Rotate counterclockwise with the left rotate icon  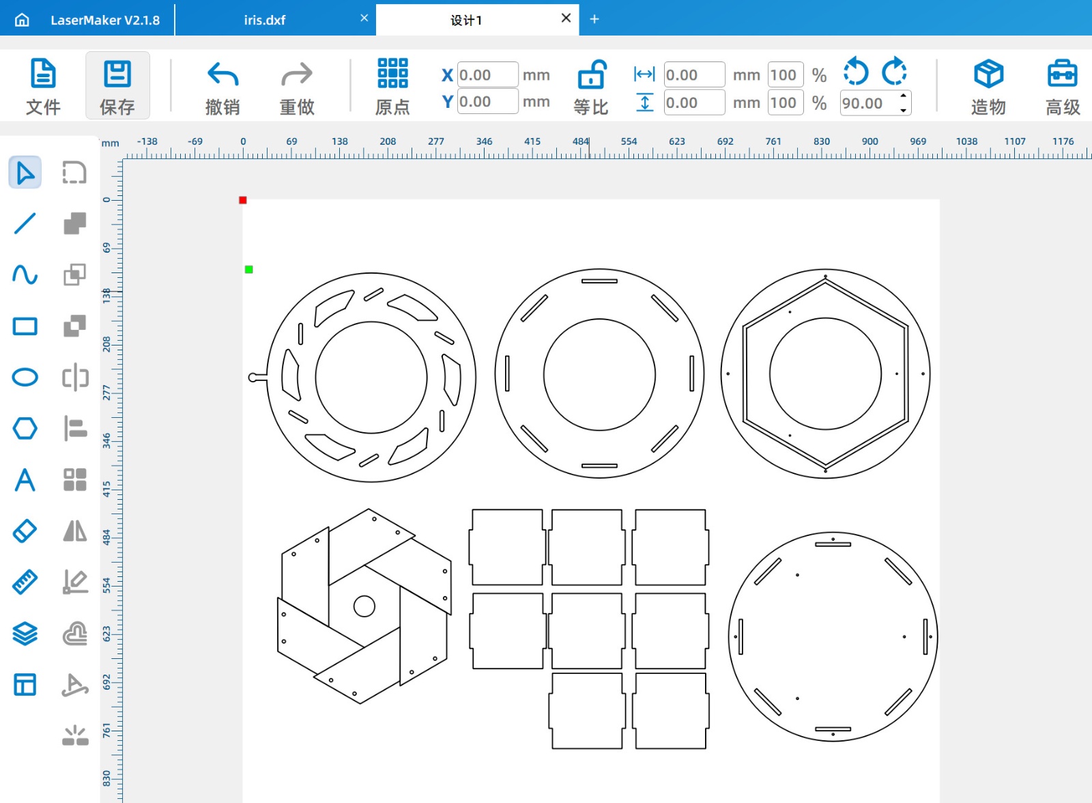point(856,72)
